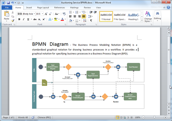Viewport: 172px width, 121px height.
Task: Click the Words: 60 count in status bar
Action: click(23, 117)
